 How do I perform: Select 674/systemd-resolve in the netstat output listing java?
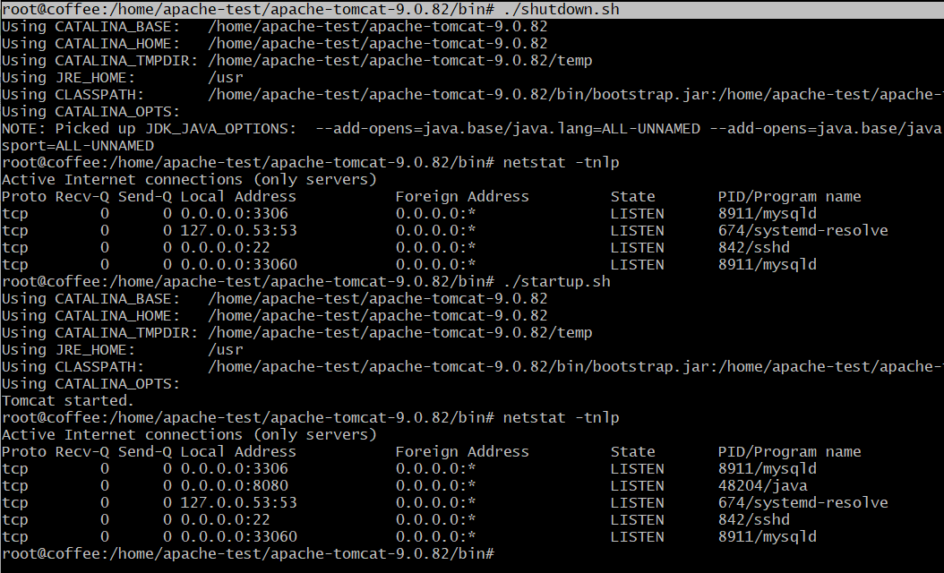click(802, 502)
